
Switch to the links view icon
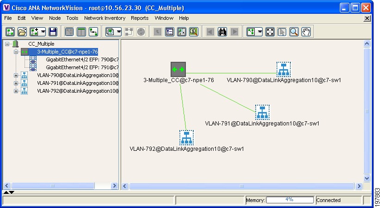coord(93,32)
